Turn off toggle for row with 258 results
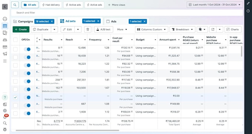This screenshot has width=252, height=134. (27, 81)
